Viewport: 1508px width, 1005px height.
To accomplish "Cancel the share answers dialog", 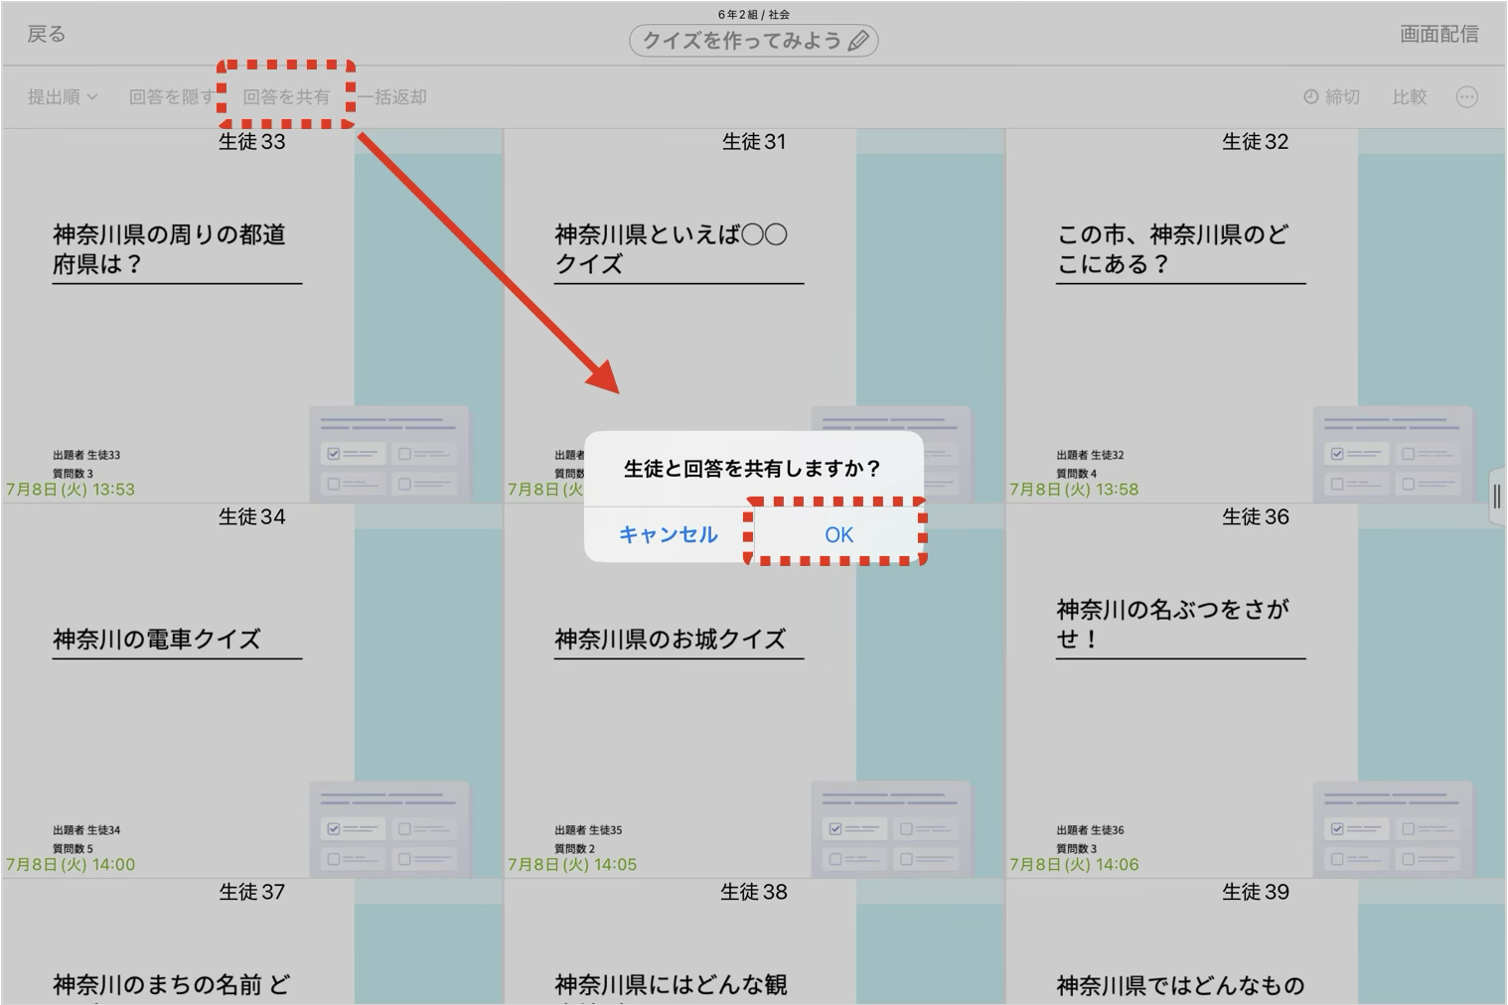I will pos(668,534).
